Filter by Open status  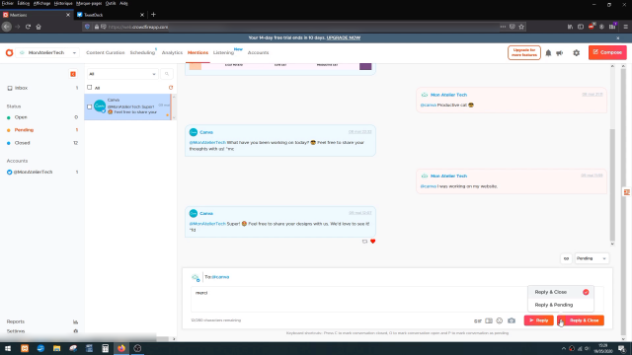tap(42, 117)
